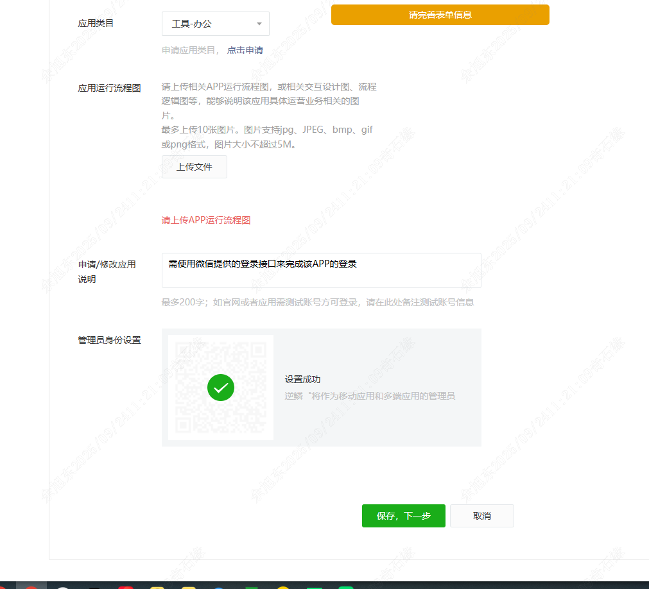This screenshot has width=649, height=589.
Task: Click the 最多200字 hint text
Action: pyautogui.click(x=318, y=302)
